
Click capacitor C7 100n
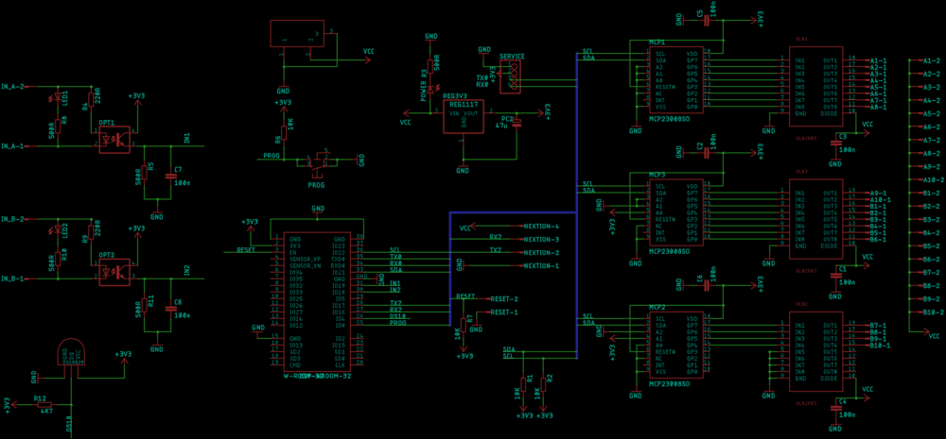click(x=169, y=177)
